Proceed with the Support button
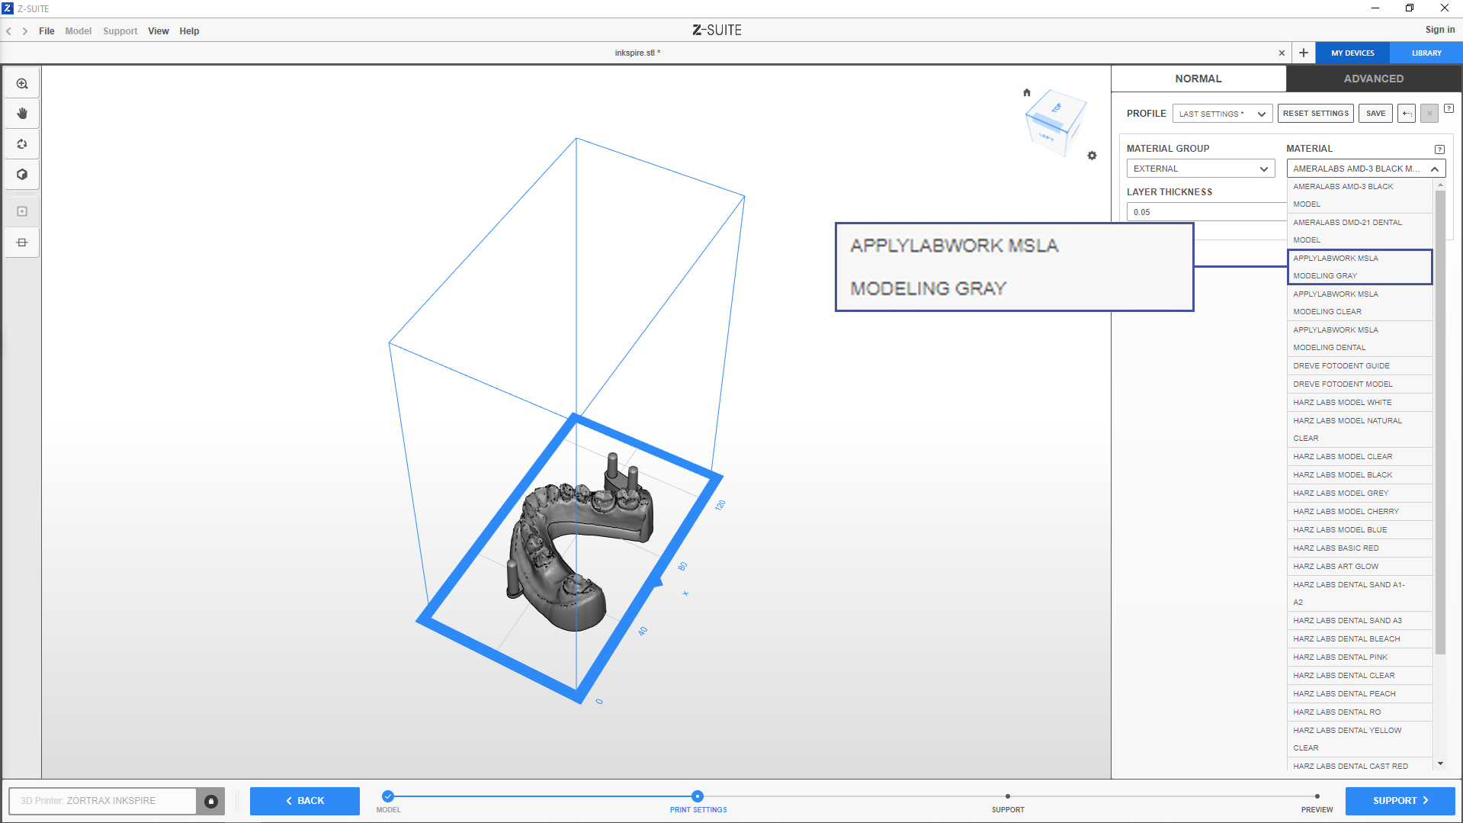Screen dimensions: 1463x823 click(1399, 801)
